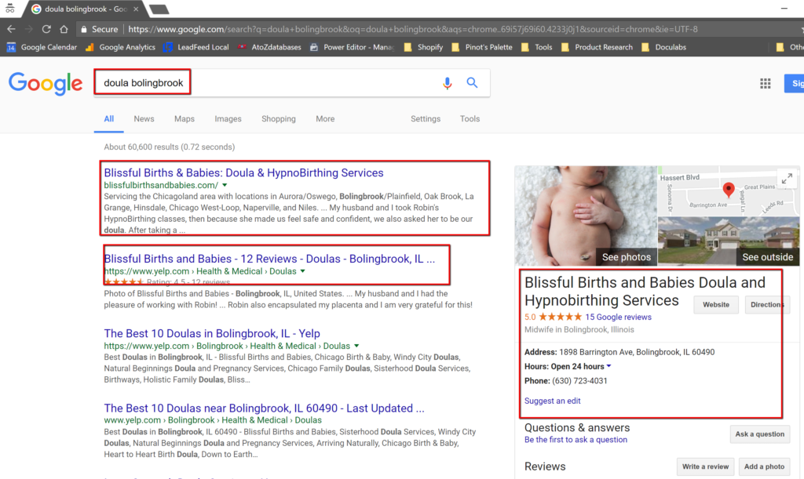Open the Google apps grid icon
This screenshot has width=804, height=479.
[765, 83]
